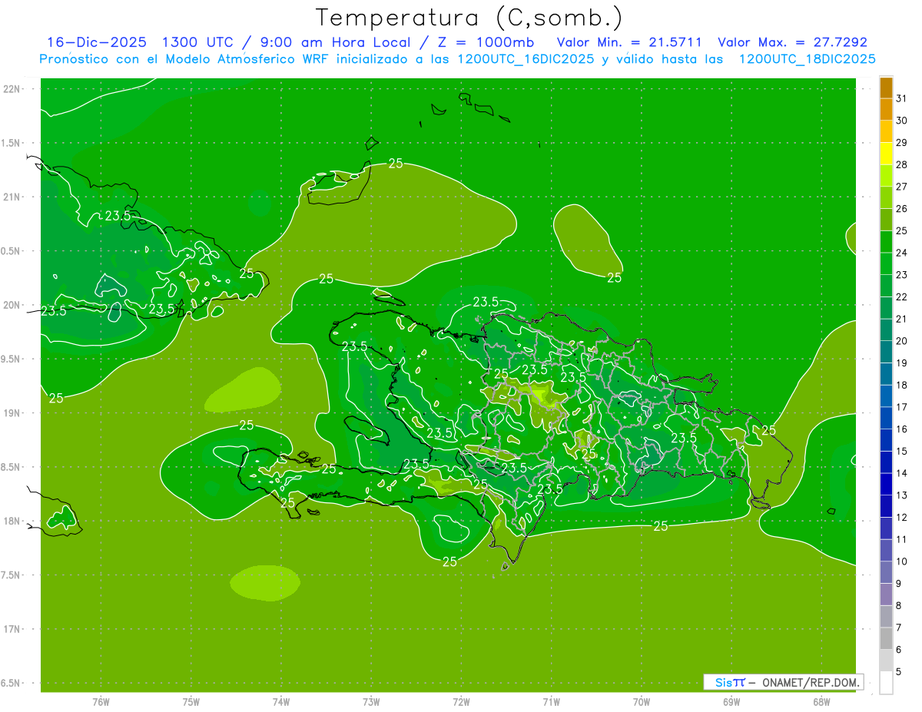Click the '25' value on the color legend
This screenshot has width=922, height=712.
click(x=902, y=230)
